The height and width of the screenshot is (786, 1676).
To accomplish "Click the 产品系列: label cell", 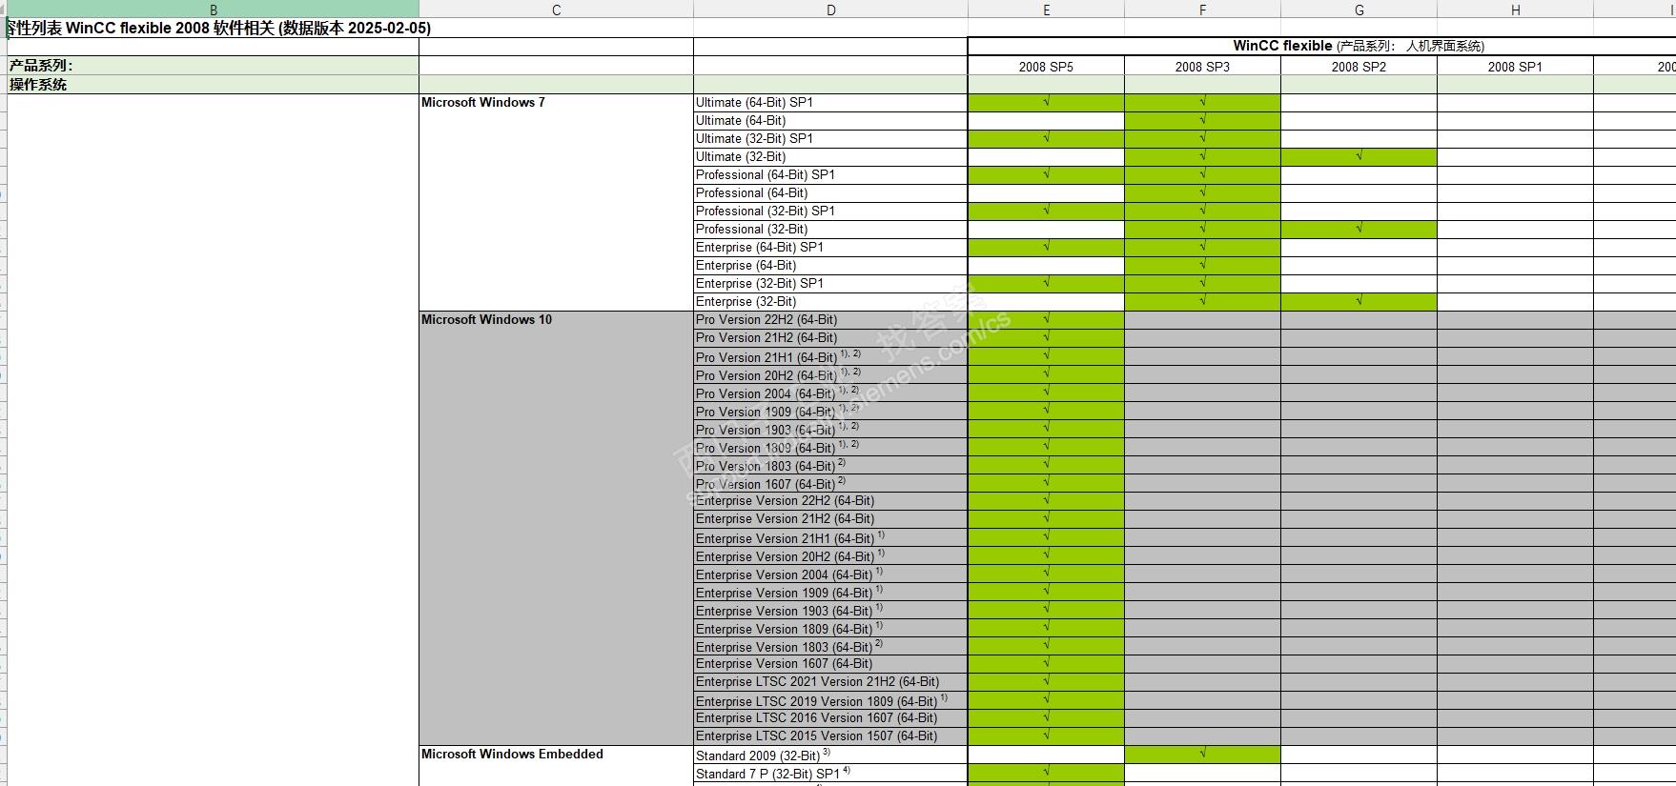I will (213, 66).
